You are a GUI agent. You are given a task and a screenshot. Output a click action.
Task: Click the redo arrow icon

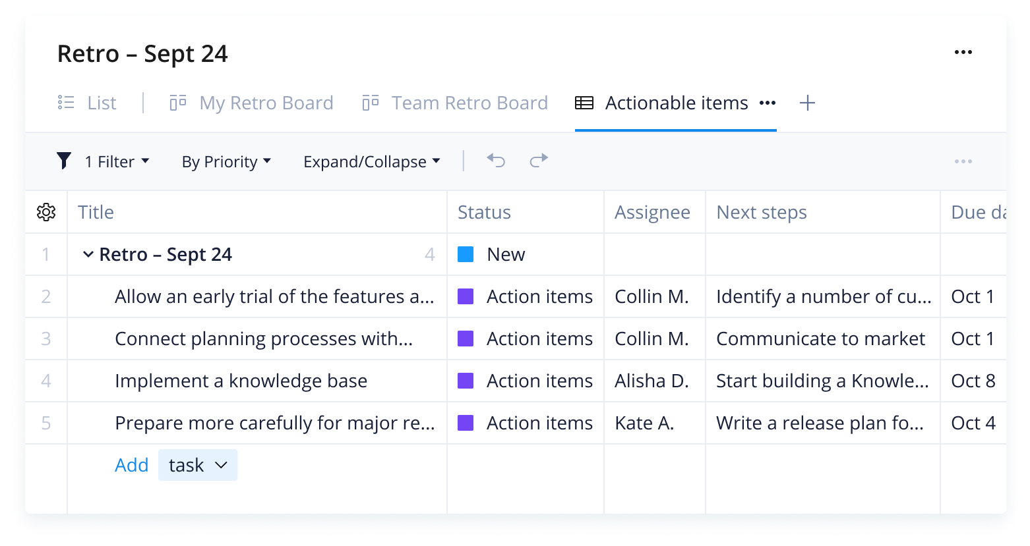point(539,160)
